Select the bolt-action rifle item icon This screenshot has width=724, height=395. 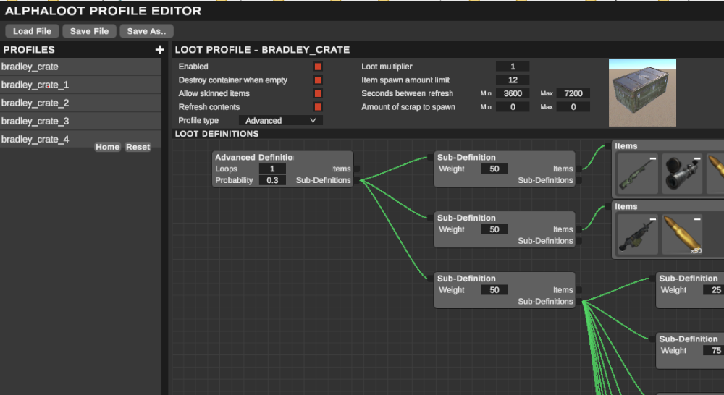pos(637,174)
